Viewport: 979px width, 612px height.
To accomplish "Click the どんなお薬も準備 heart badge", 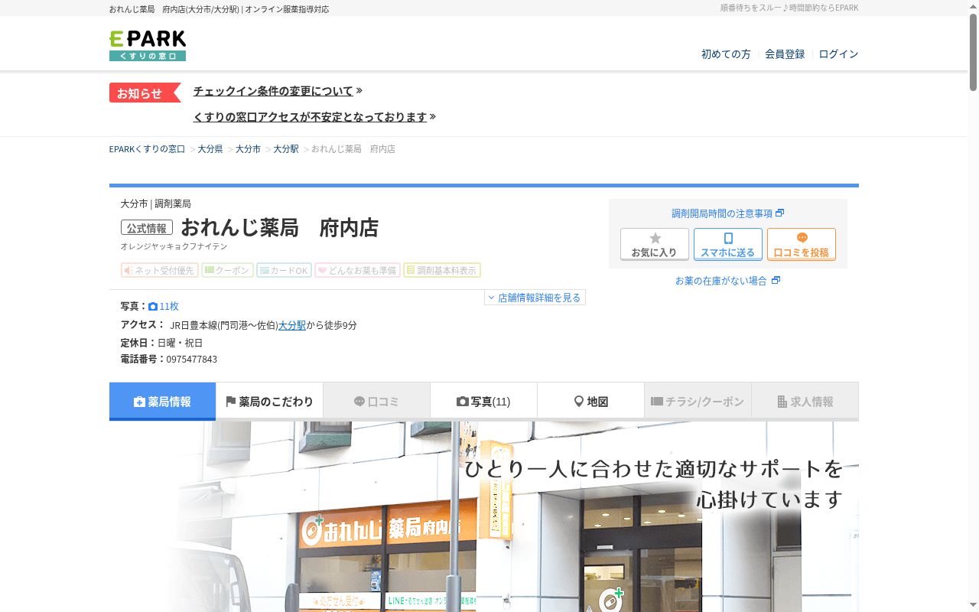I will pyautogui.click(x=357, y=270).
